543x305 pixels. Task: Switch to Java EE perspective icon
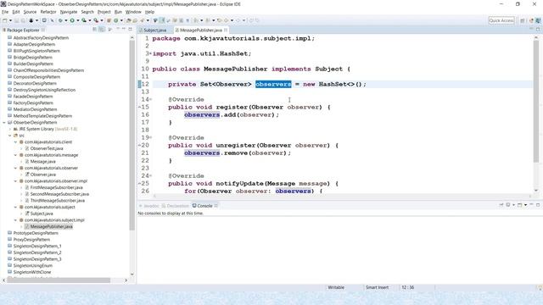point(532,20)
